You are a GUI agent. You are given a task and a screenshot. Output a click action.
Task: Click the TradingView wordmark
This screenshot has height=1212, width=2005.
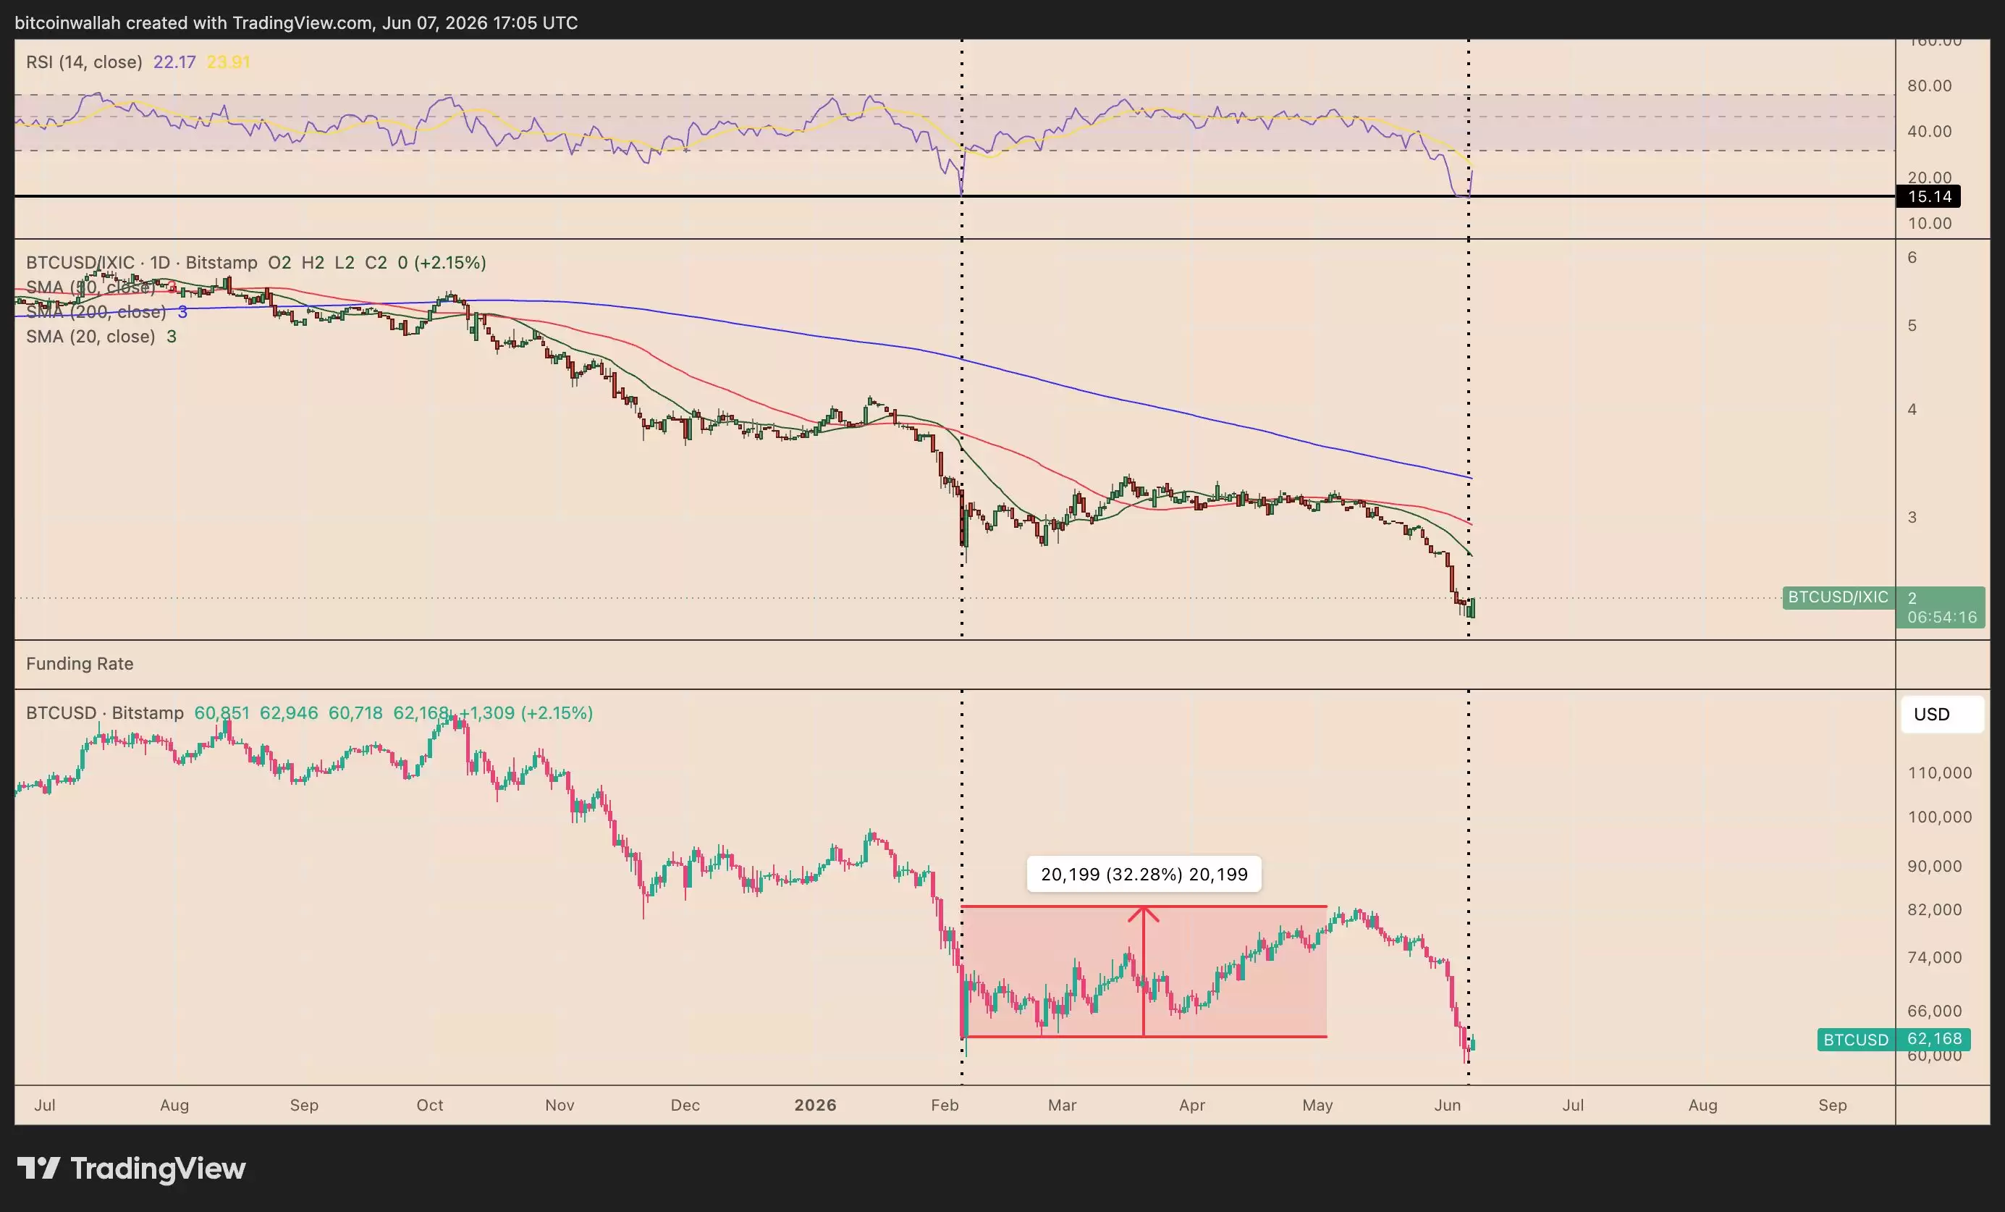pos(158,1169)
